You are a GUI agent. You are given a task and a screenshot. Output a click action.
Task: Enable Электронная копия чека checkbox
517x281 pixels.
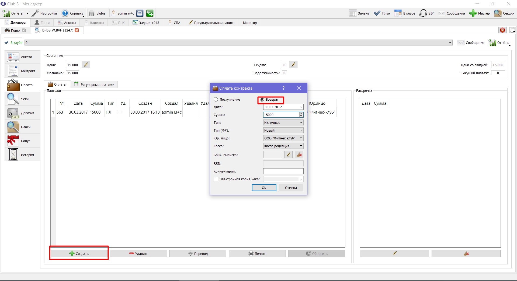coord(216,179)
